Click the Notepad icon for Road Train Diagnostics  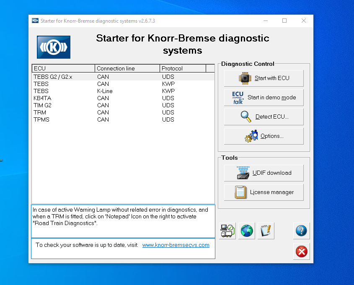point(266,231)
